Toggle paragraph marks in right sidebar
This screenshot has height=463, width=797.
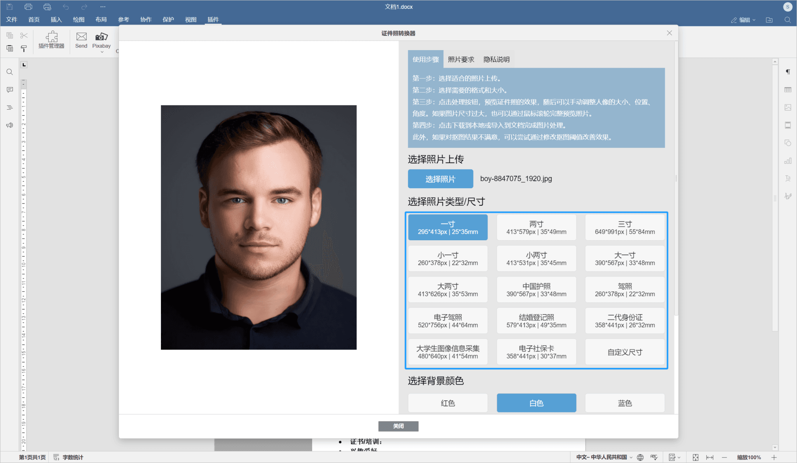[x=788, y=72]
